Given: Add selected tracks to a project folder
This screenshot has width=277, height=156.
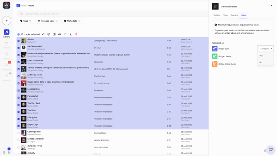Looking at the screenshot, I should [54, 34].
